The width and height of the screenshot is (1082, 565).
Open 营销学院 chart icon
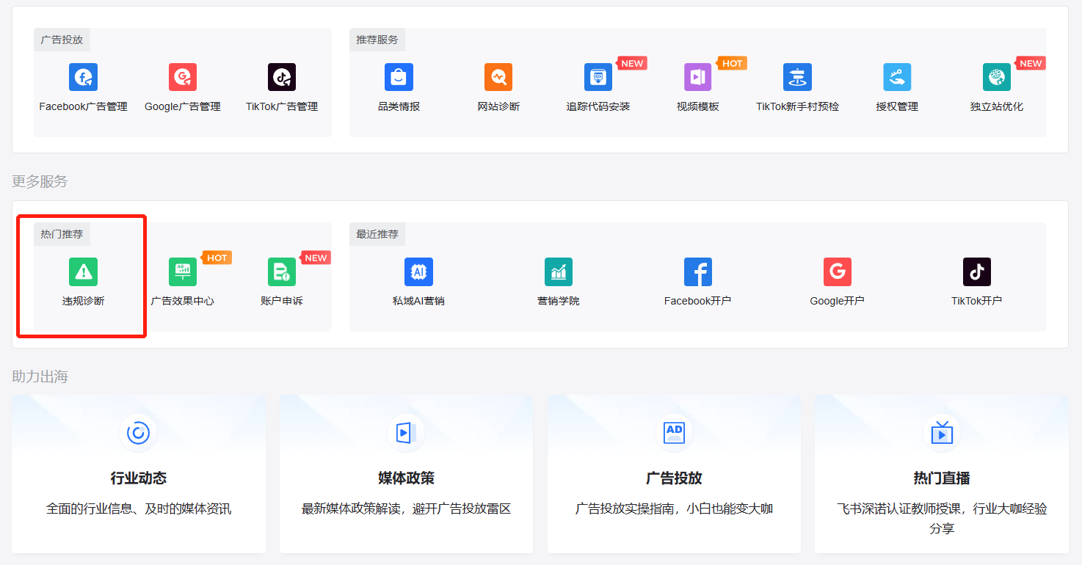pyautogui.click(x=559, y=271)
